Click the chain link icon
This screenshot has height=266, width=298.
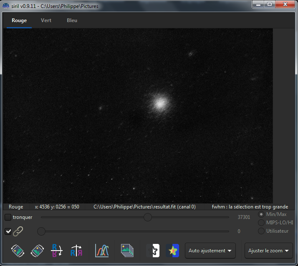click(18, 231)
